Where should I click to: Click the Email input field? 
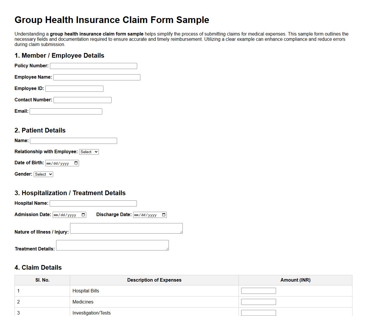click(x=66, y=111)
